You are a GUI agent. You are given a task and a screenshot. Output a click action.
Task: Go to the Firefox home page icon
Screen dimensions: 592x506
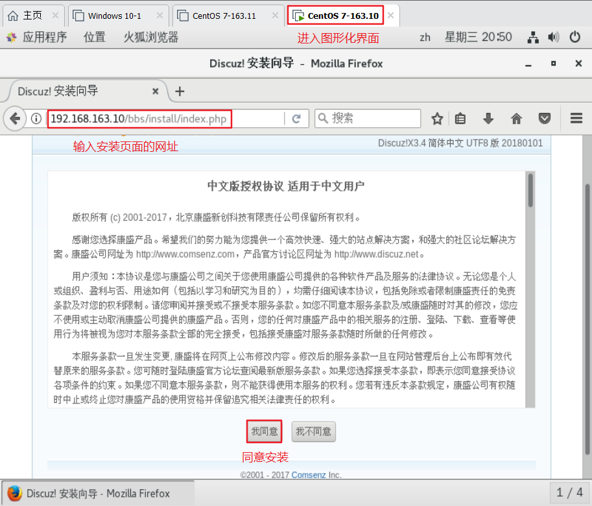516,119
